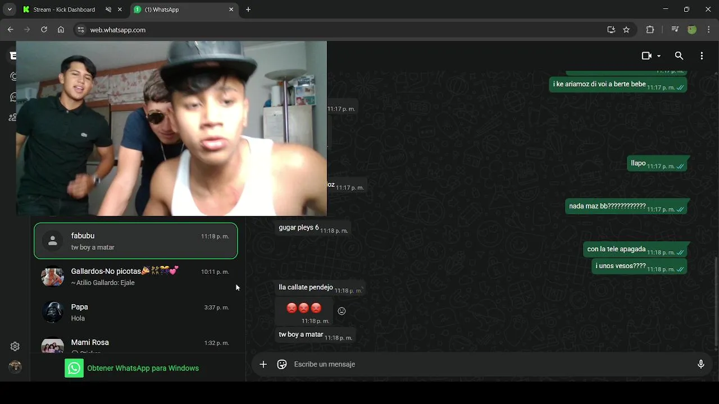Open the media controls button
Viewport: 719px width, 404px height.
675,30
